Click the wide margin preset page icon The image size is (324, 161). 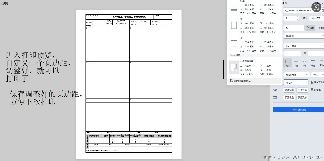coord(234,44)
